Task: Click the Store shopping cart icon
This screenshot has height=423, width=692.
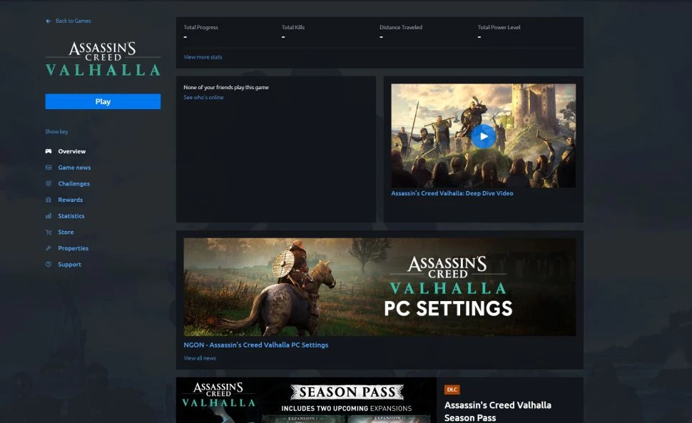Action: (49, 232)
